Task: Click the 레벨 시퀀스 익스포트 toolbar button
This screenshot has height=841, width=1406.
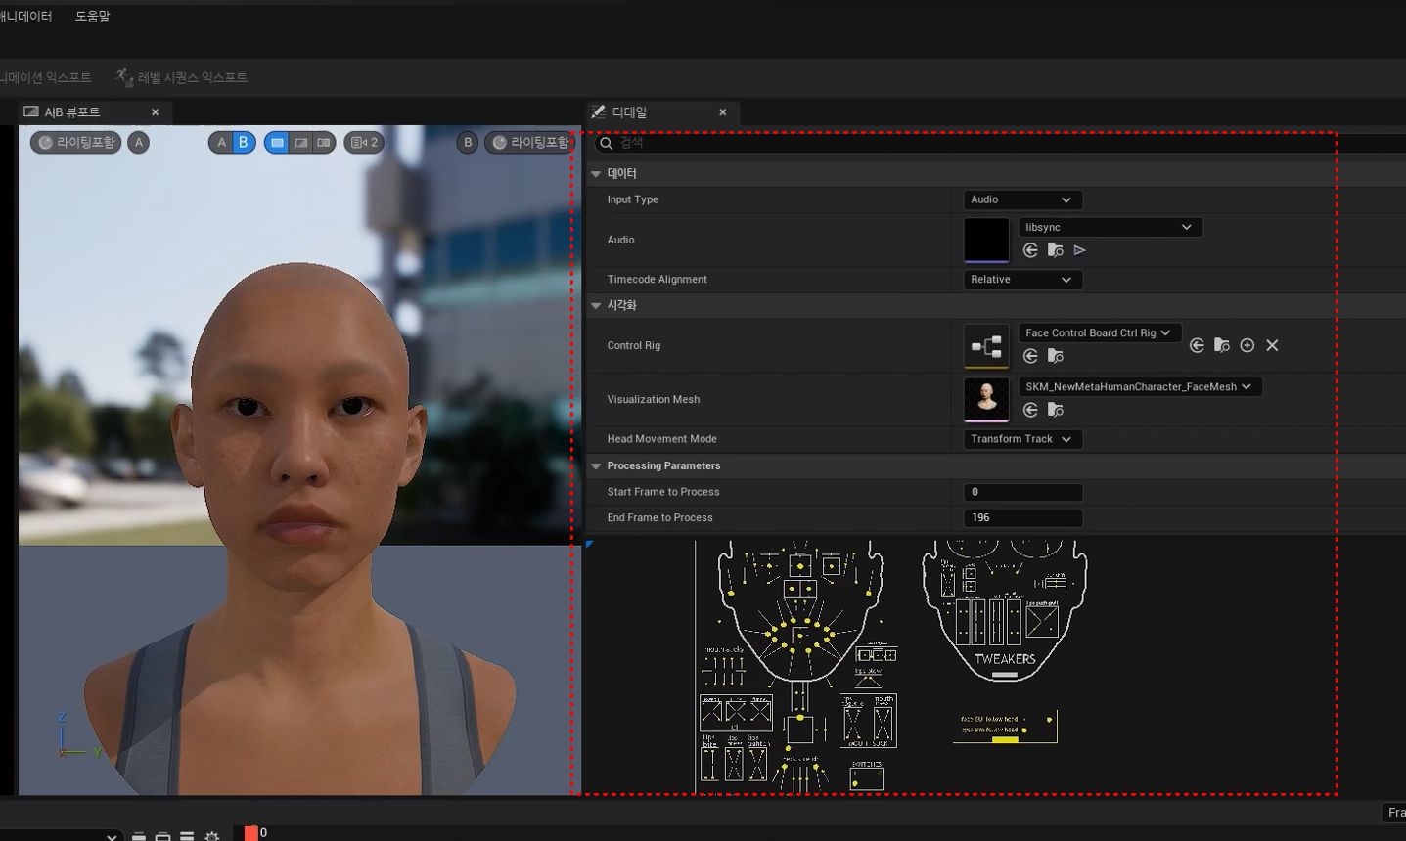Action: tap(181, 77)
